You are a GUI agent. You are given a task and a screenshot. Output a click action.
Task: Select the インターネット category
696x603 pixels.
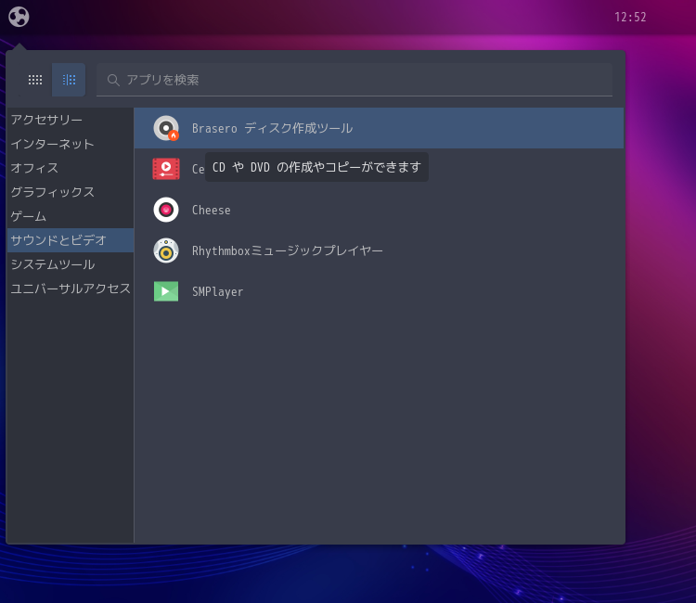pyautogui.click(x=71, y=144)
